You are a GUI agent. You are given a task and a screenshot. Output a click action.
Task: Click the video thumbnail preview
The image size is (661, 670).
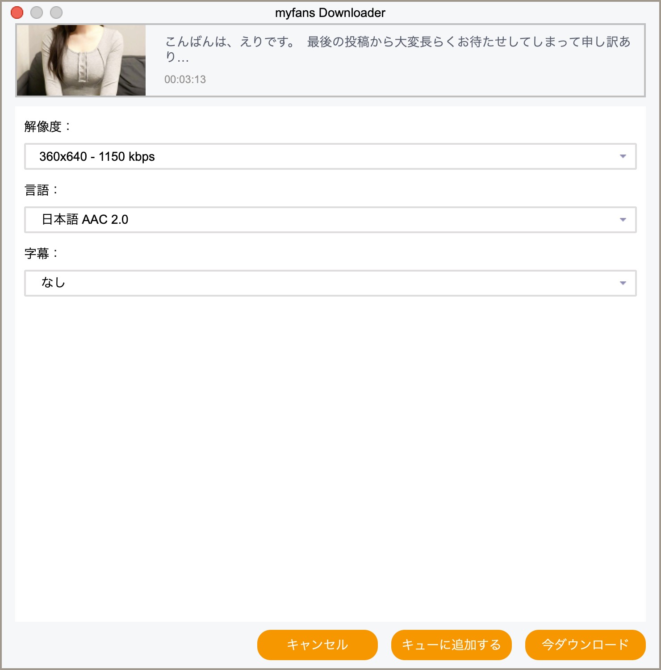coord(81,60)
